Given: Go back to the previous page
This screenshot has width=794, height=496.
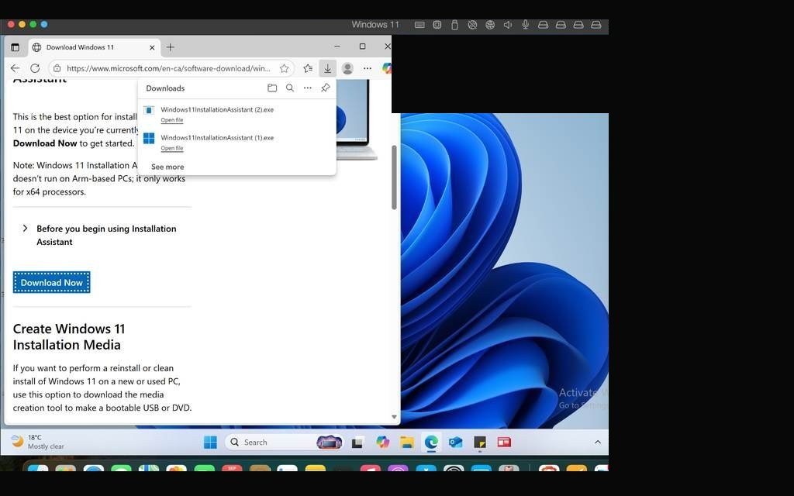Looking at the screenshot, I should click(x=16, y=68).
